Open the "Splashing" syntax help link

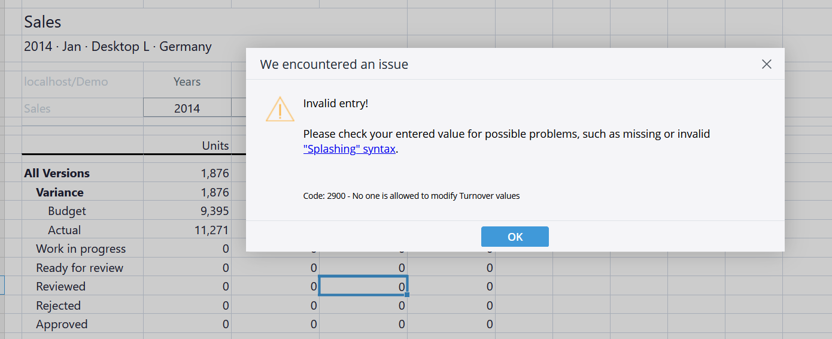(349, 149)
